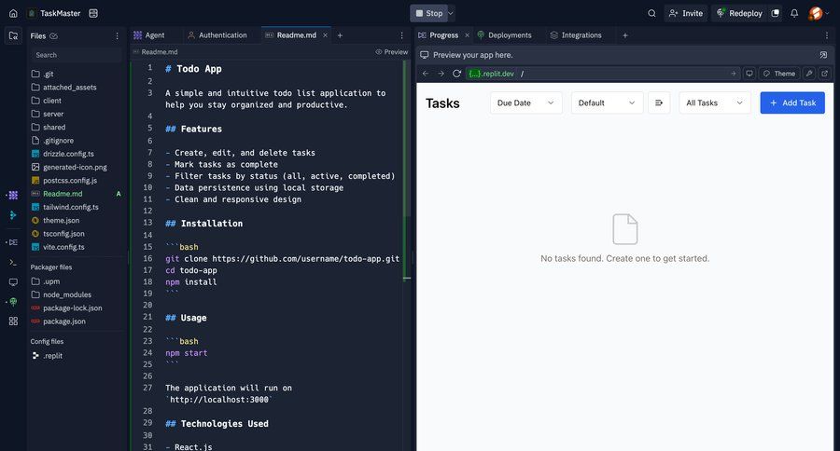Screen dimensions: 840x451
Task: Open notifications bell
Action: (794, 13)
